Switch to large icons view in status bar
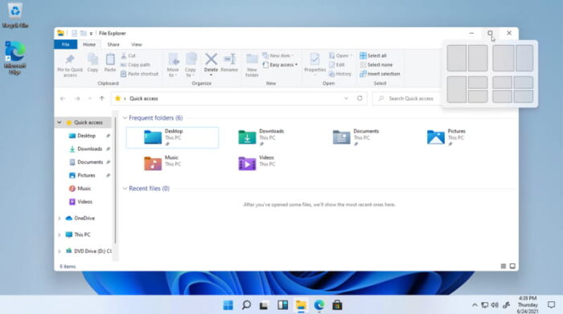Screen dimensions: 563x314 [513, 266]
